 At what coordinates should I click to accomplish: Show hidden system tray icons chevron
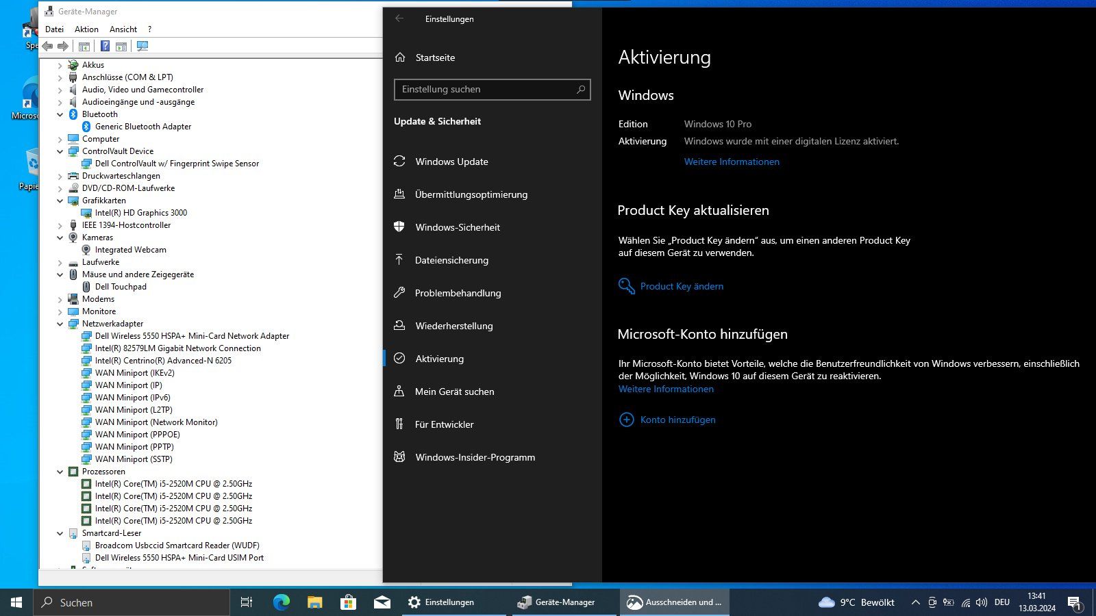click(x=915, y=602)
